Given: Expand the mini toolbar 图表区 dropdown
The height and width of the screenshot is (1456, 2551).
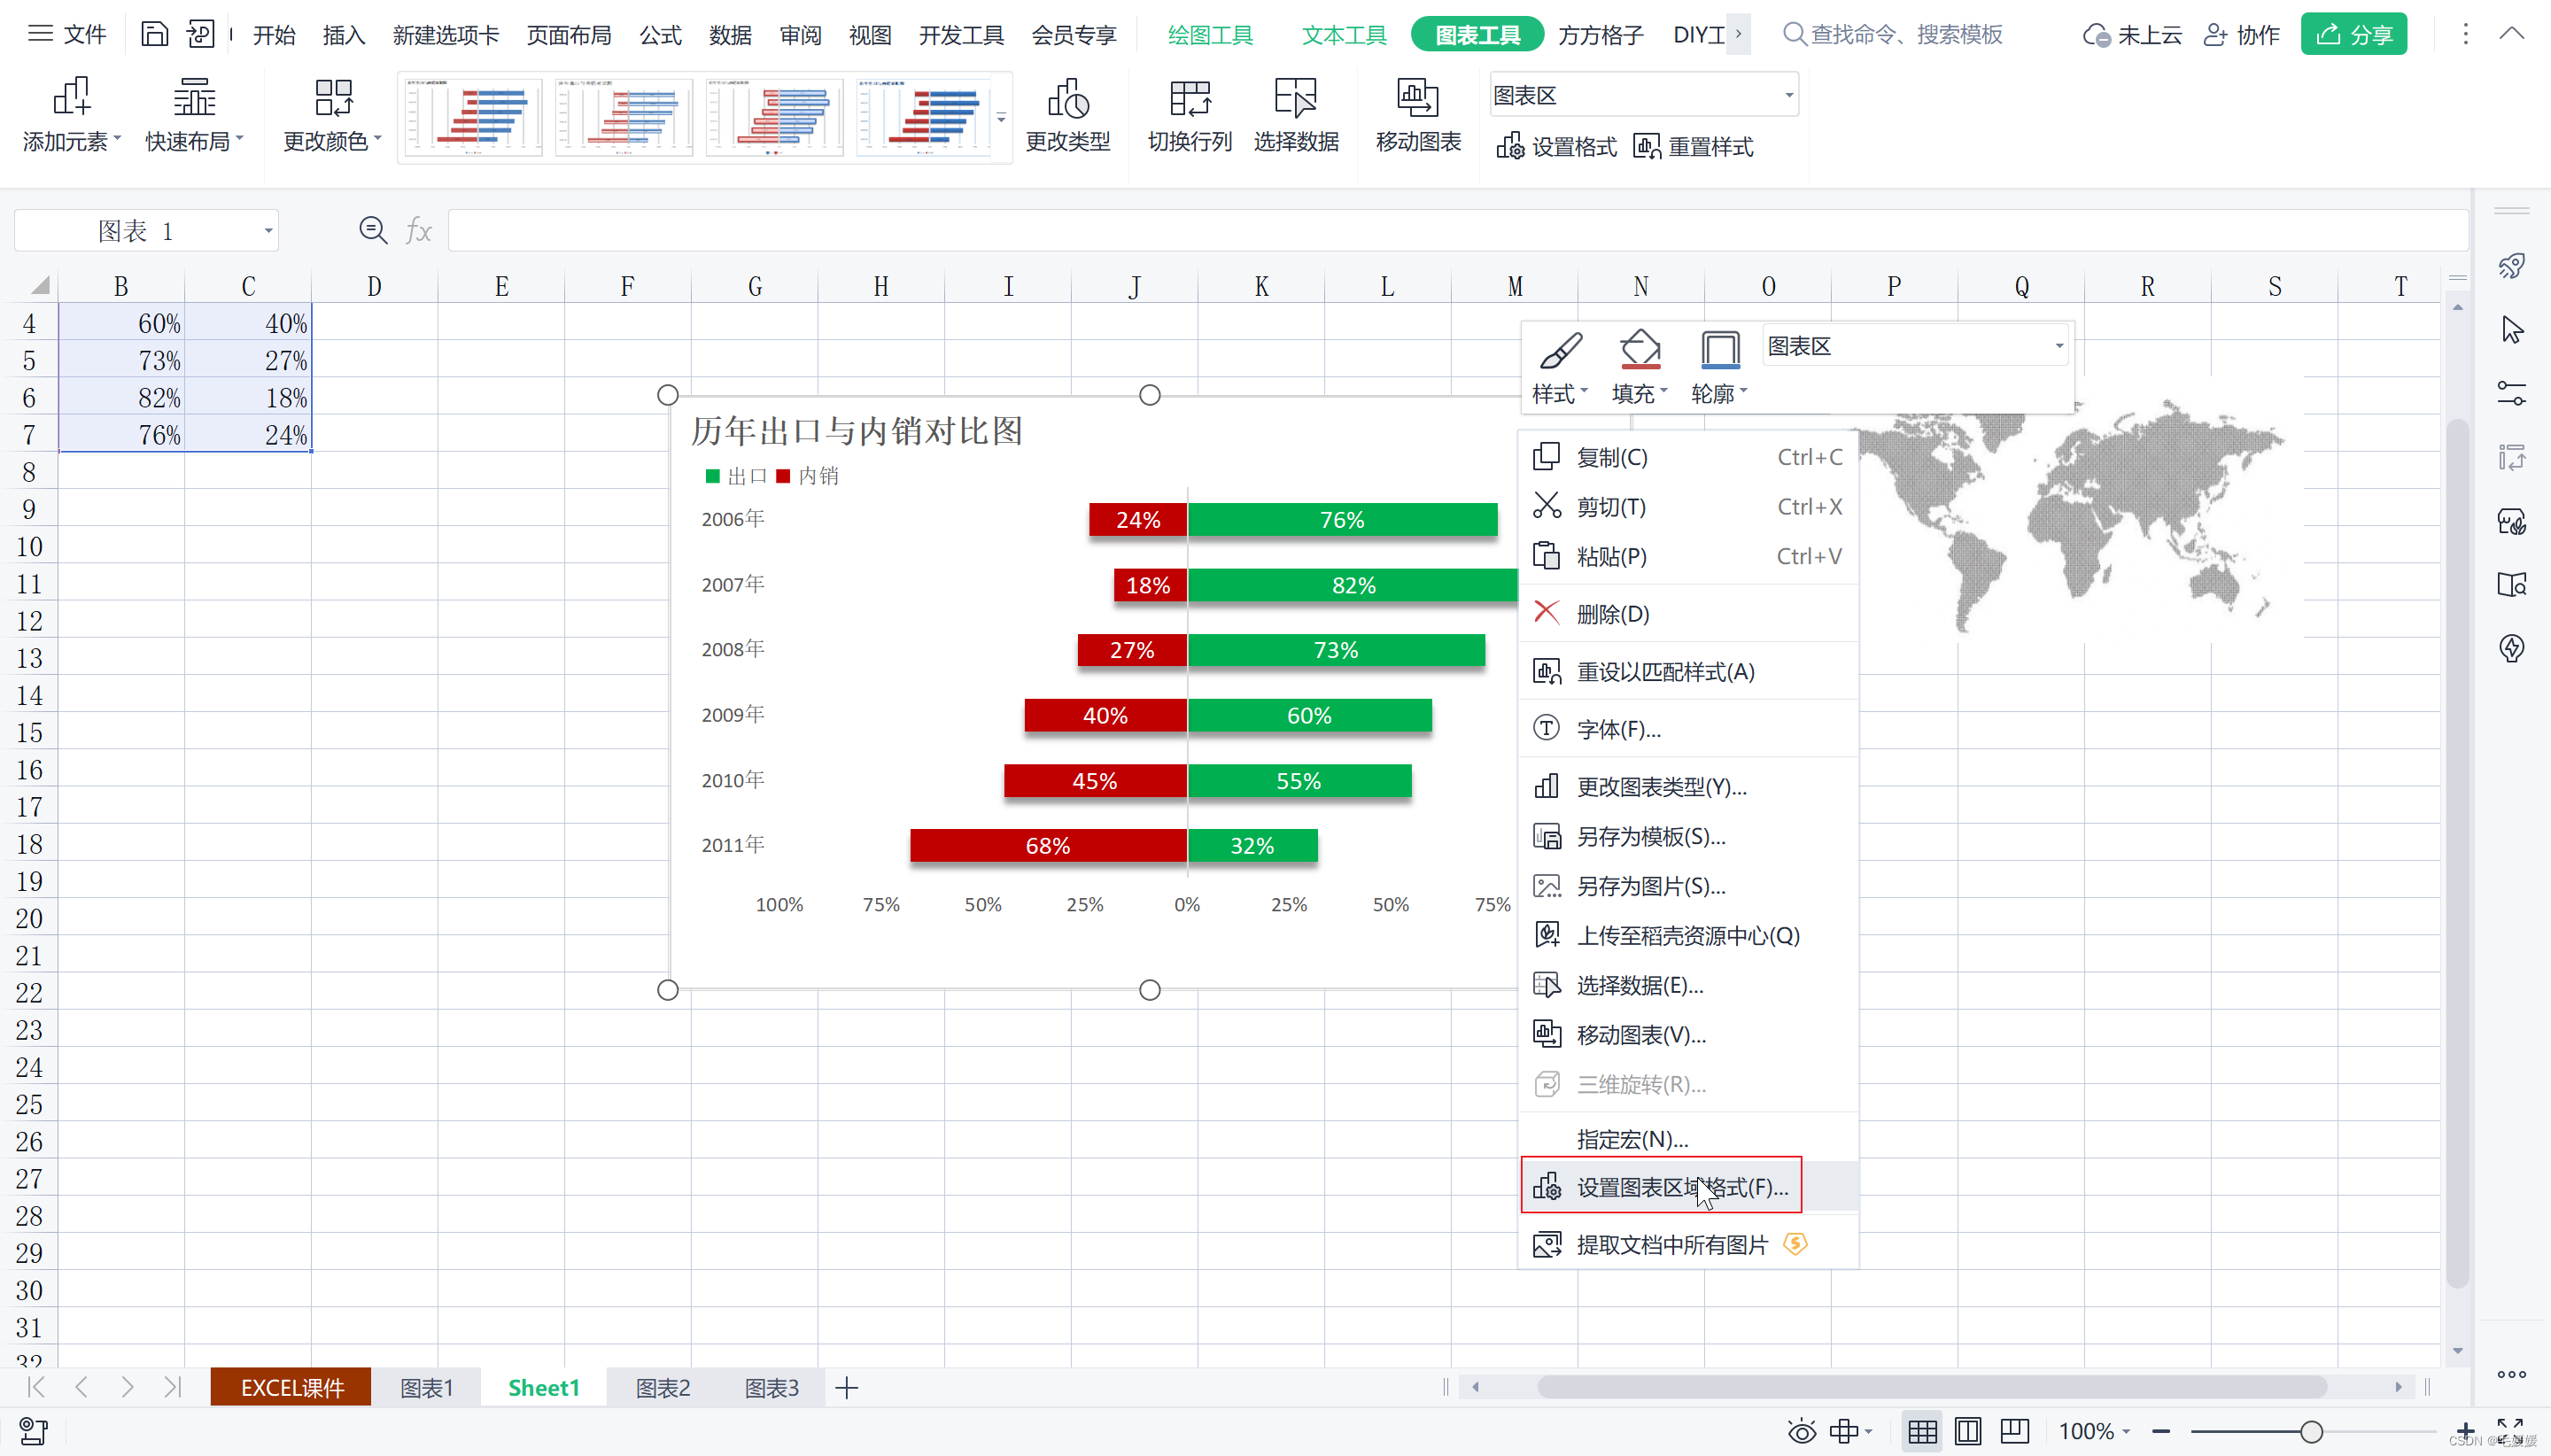Looking at the screenshot, I should pos(2059,346).
